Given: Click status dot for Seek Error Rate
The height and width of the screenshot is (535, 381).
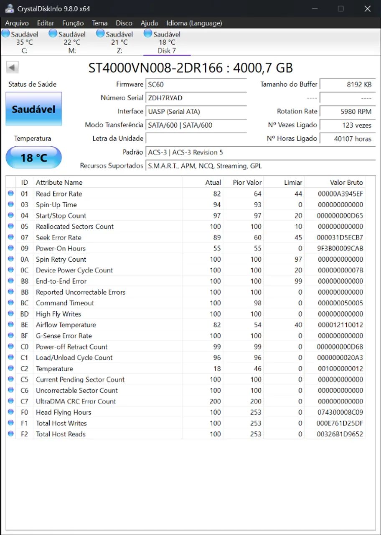Looking at the screenshot, I should click(11, 237).
